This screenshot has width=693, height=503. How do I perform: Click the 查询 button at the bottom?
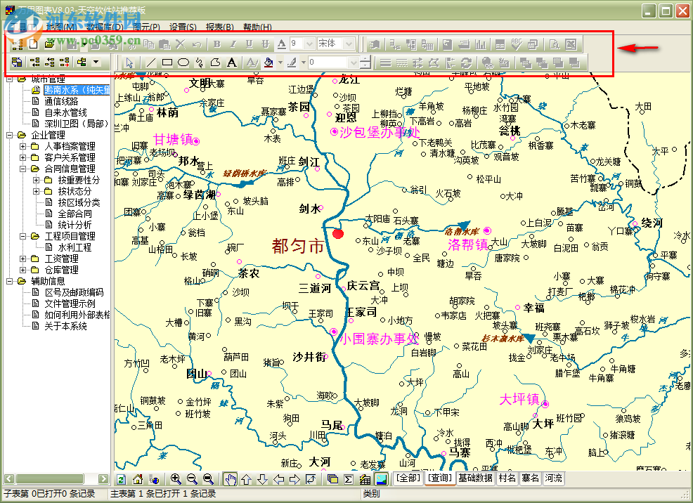click(x=439, y=478)
